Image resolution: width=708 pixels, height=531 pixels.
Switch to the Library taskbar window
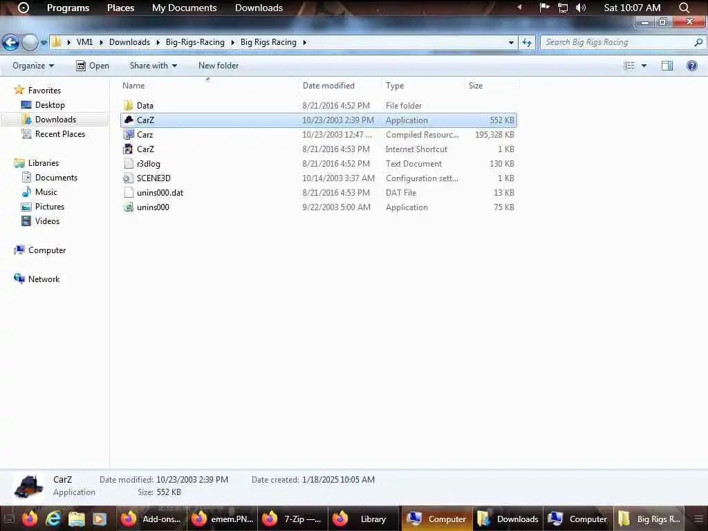click(363, 519)
